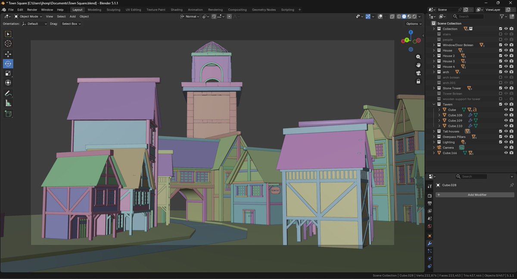Image resolution: width=517 pixels, height=279 pixels.
Task: Select the Add Cube tool
Action: [x=8, y=114]
